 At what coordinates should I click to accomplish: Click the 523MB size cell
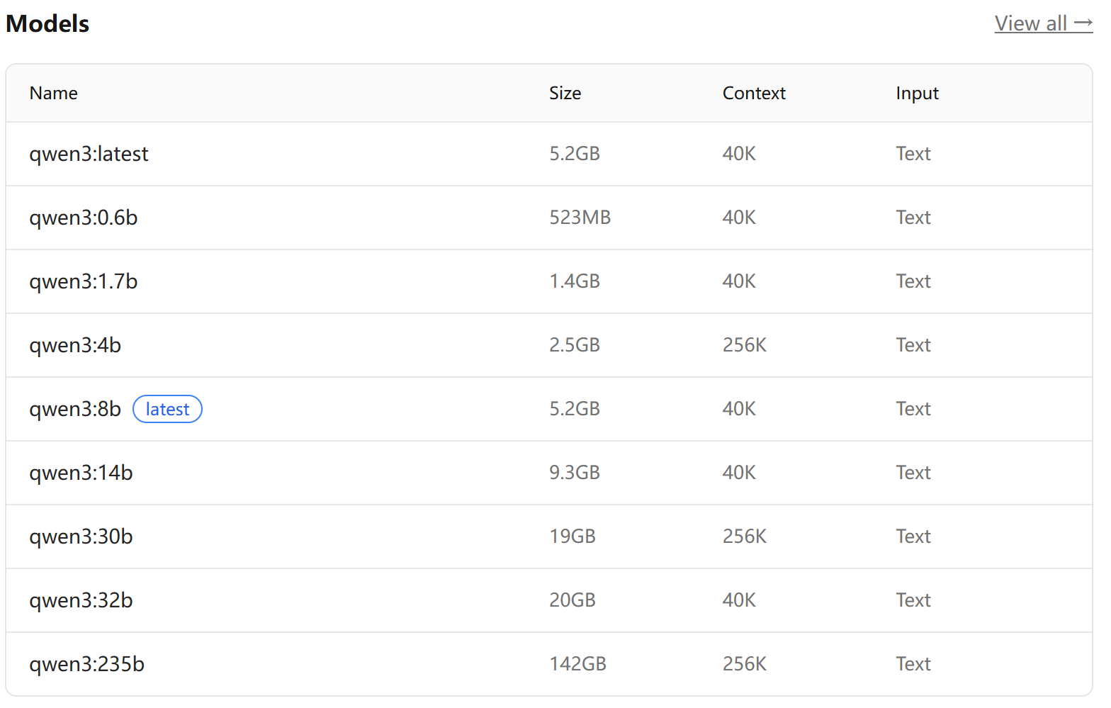(580, 218)
